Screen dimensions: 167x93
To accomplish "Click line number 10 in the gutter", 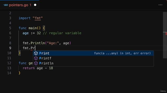I will [x=9, y=53].
